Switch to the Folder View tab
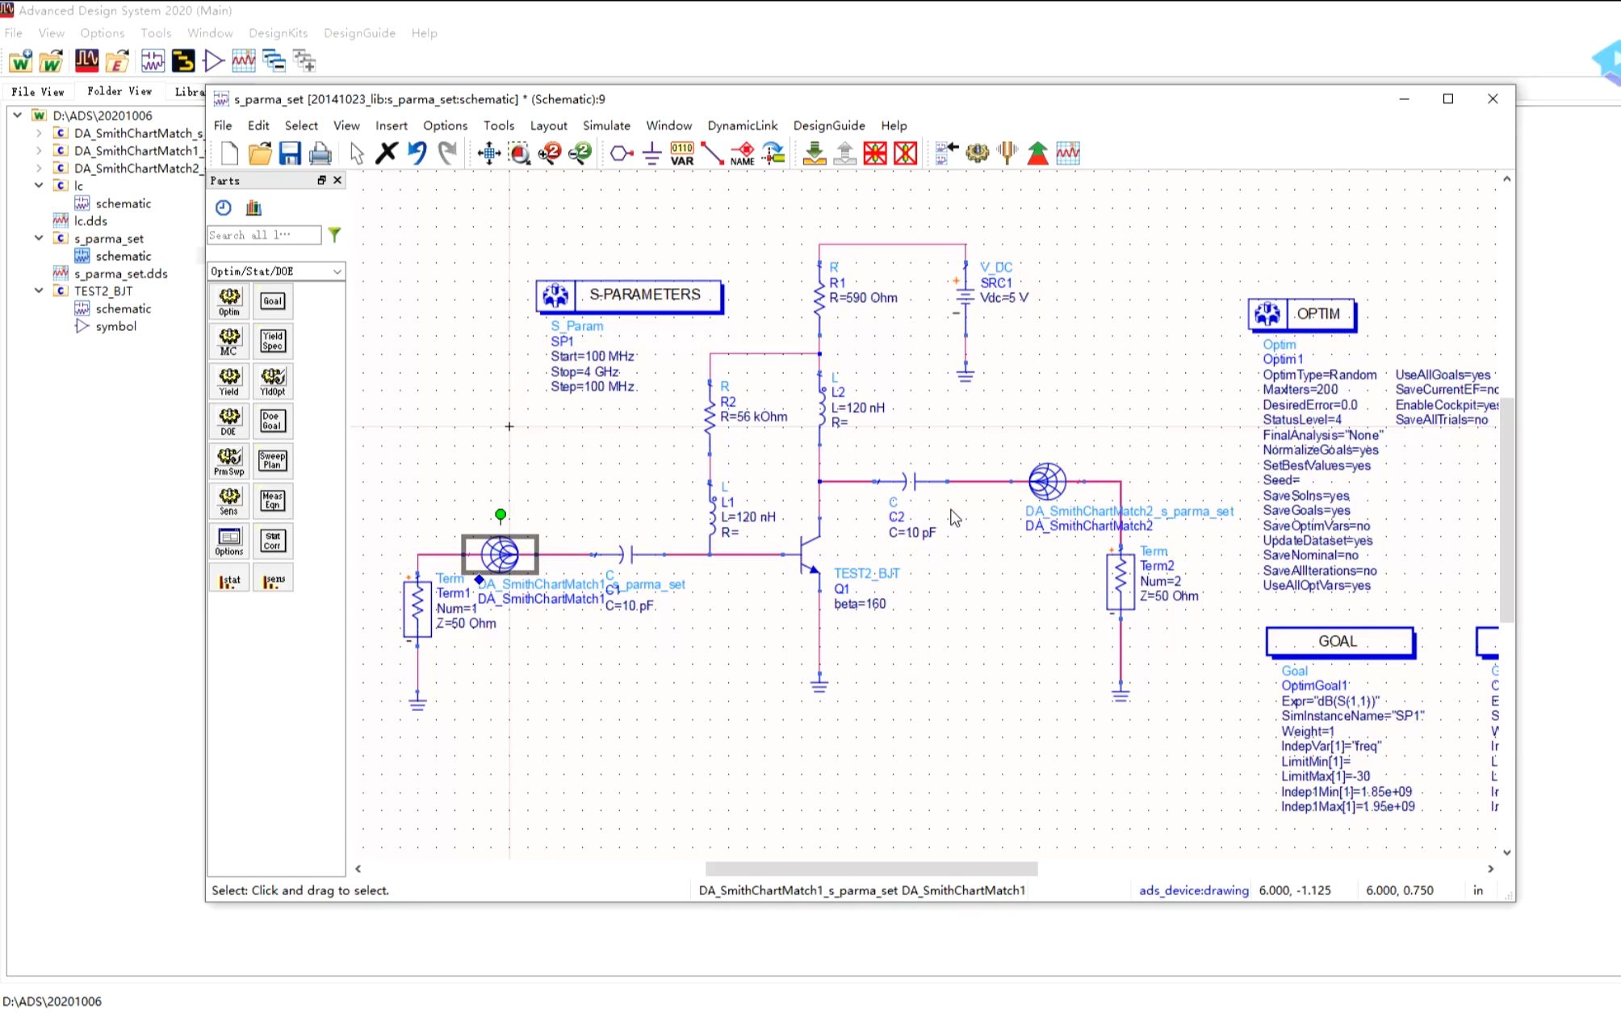 coord(119,92)
